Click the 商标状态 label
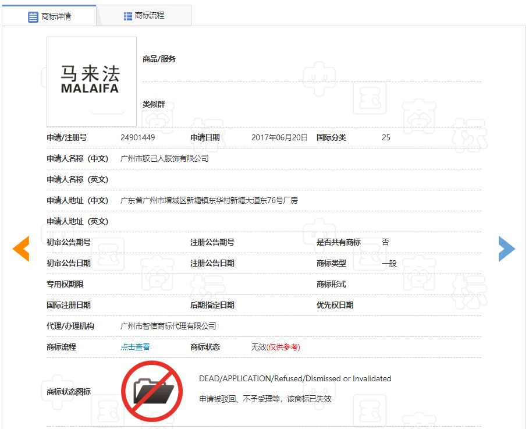The height and width of the screenshot is (429, 529). click(x=205, y=347)
